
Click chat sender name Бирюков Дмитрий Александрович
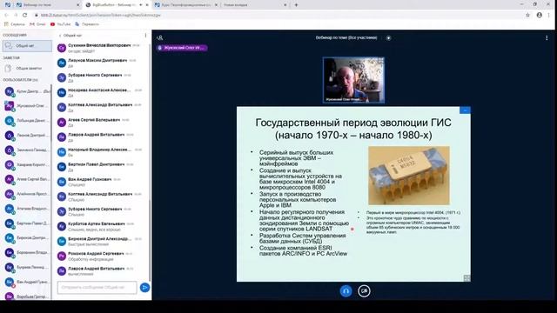click(99, 239)
